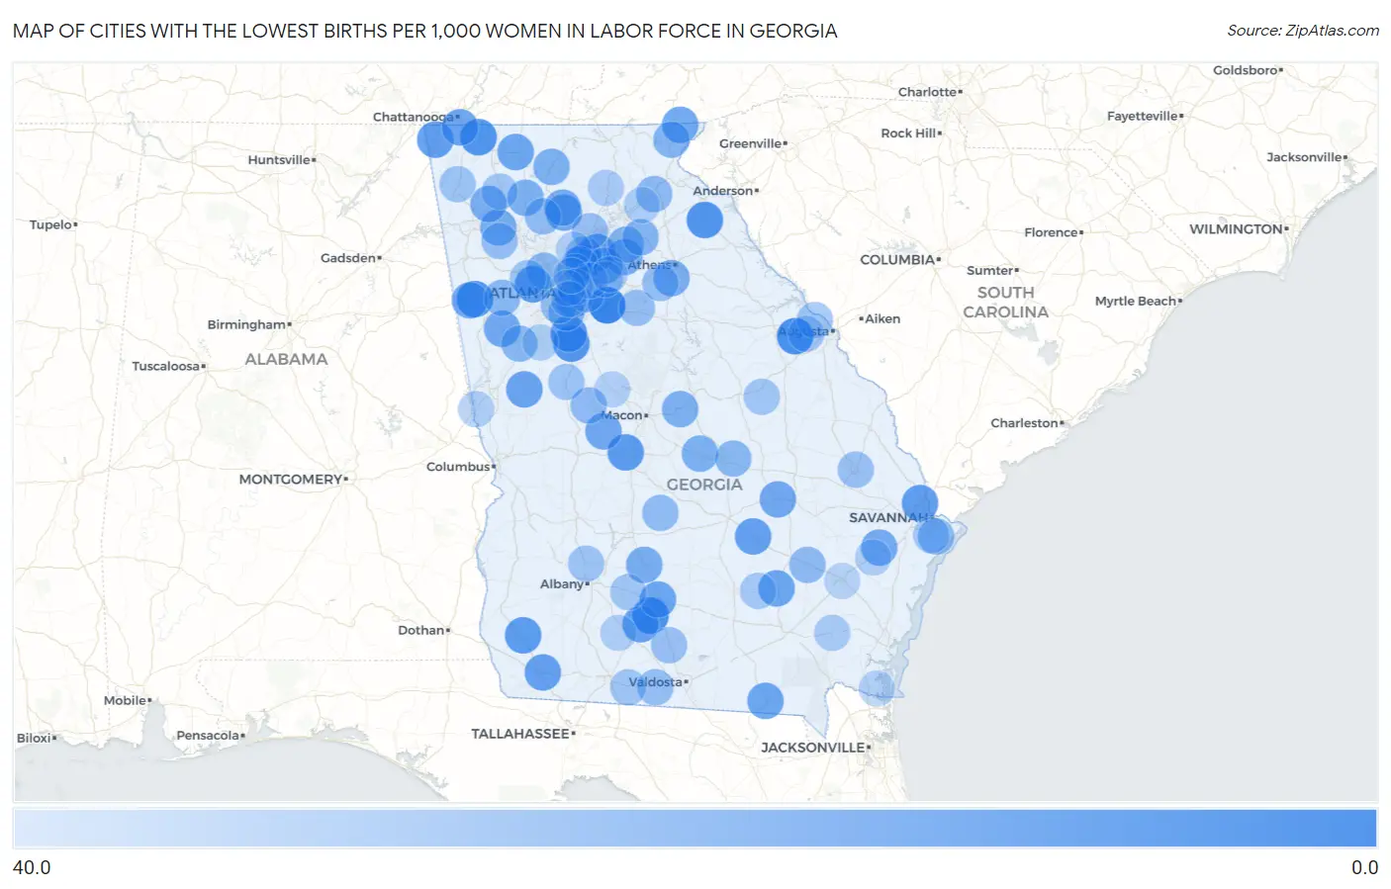Click the Aiken city label
The width and height of the screenshot is (1391, 889).
tap(882, 318)
